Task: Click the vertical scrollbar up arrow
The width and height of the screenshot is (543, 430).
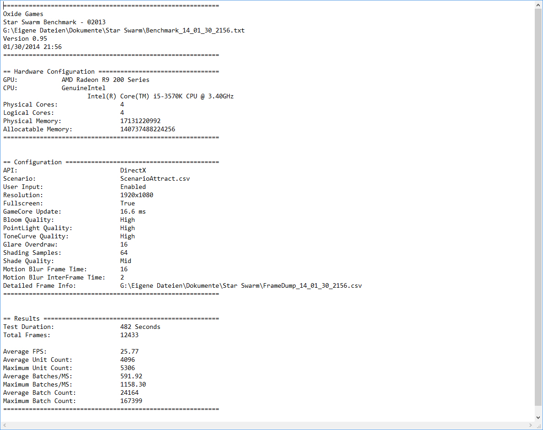Action: (x=538, y=5)
